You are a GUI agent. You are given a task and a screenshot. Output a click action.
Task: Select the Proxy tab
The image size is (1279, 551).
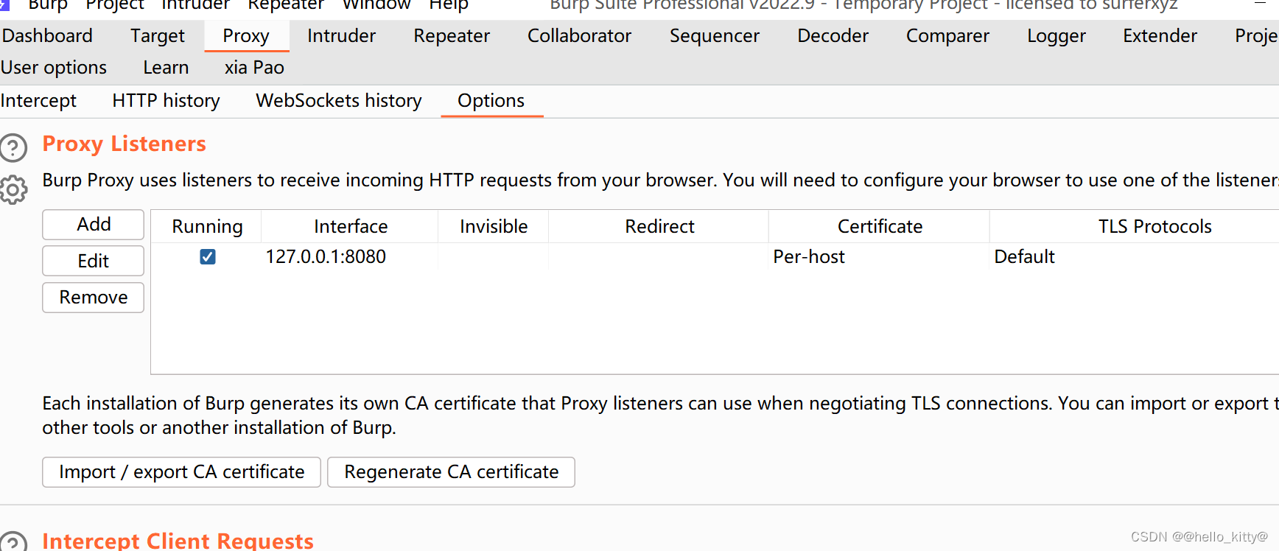(x=246, y=35)
